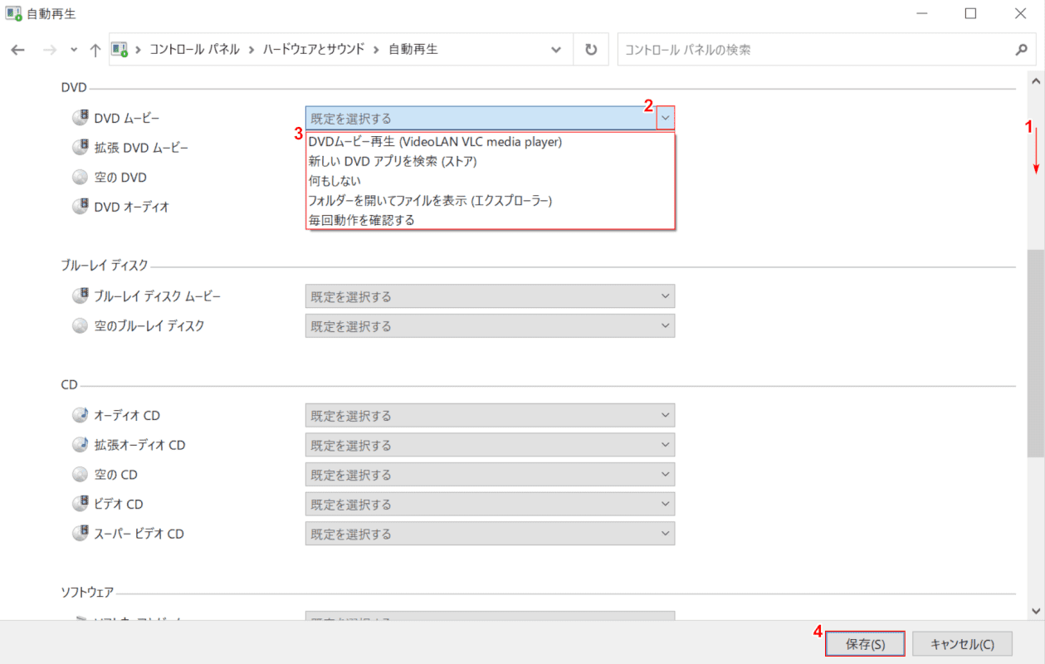Click the 空のブルーレイ ディスク label
Image resolution: width=1045 pixels, height=664 pixels.
point(149,326)
